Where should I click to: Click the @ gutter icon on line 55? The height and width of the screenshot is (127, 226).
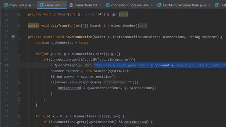pos(13,37)
